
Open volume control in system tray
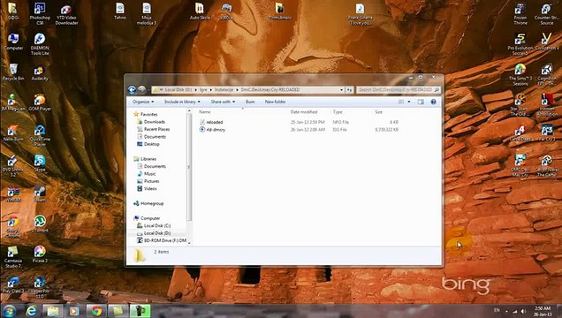point(523,311)
